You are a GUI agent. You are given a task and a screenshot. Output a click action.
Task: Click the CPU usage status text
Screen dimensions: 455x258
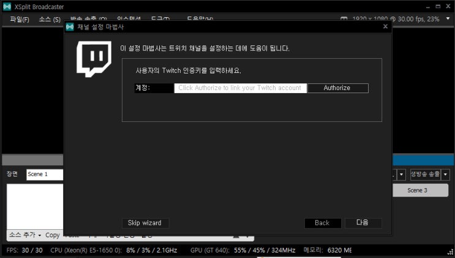click(x=113, y=250)
